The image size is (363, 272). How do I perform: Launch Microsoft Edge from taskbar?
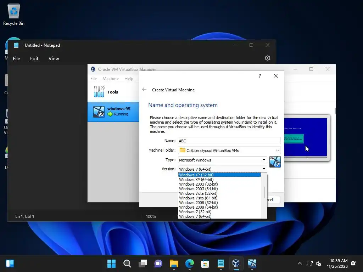click(x=190, y=263)
